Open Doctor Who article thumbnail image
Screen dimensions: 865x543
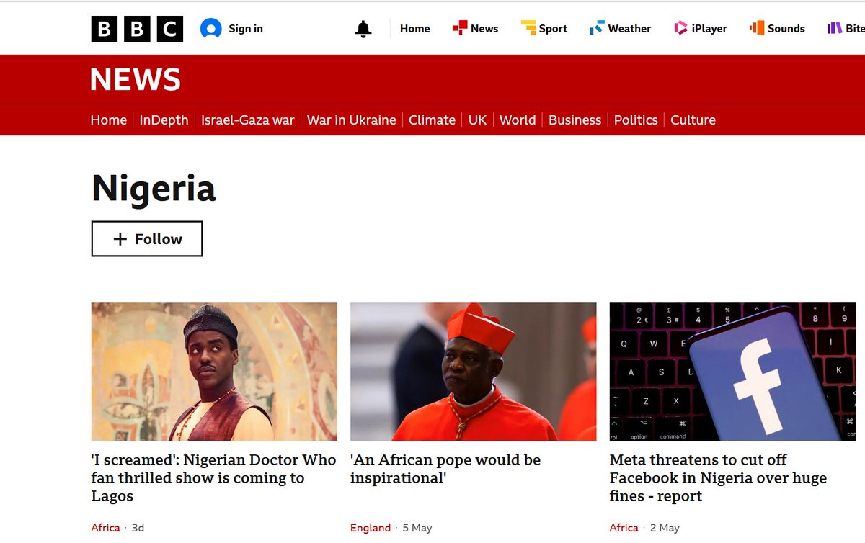(x=214, y=372)
